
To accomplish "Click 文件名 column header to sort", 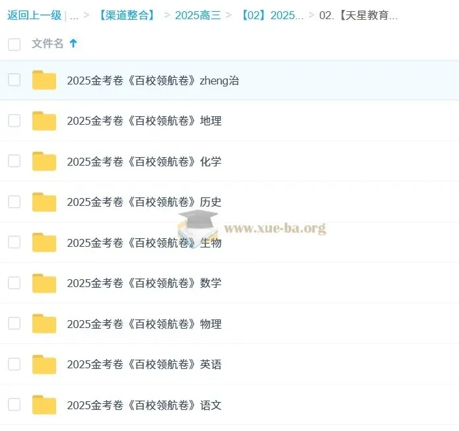I will coord(48,44).
